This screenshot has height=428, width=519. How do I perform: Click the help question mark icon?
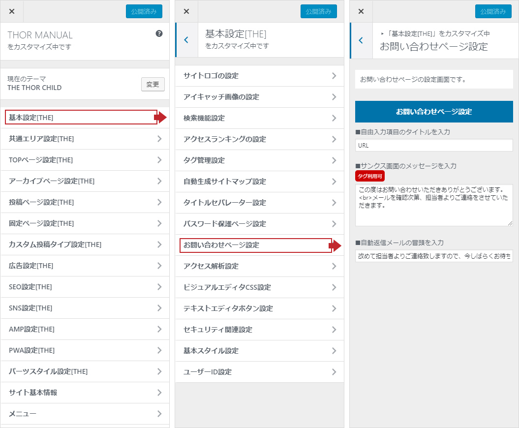159,34
